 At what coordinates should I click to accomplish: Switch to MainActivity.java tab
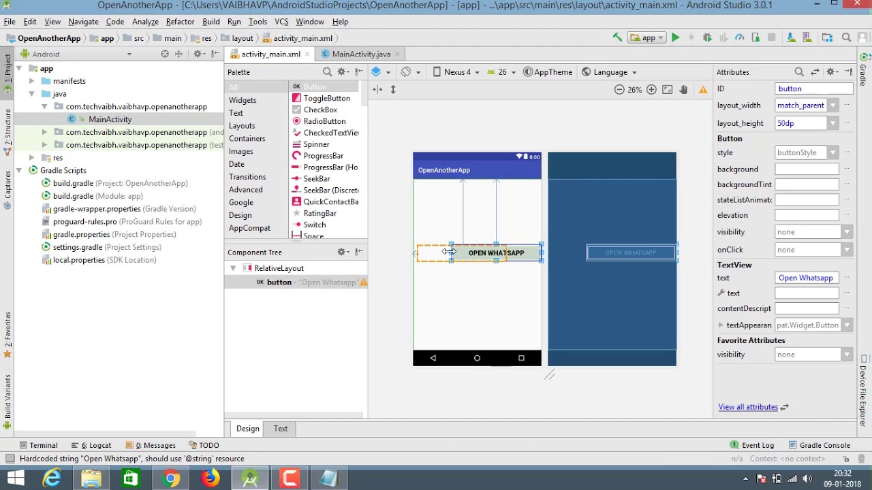pyautogui.click(x=361, y=54)
